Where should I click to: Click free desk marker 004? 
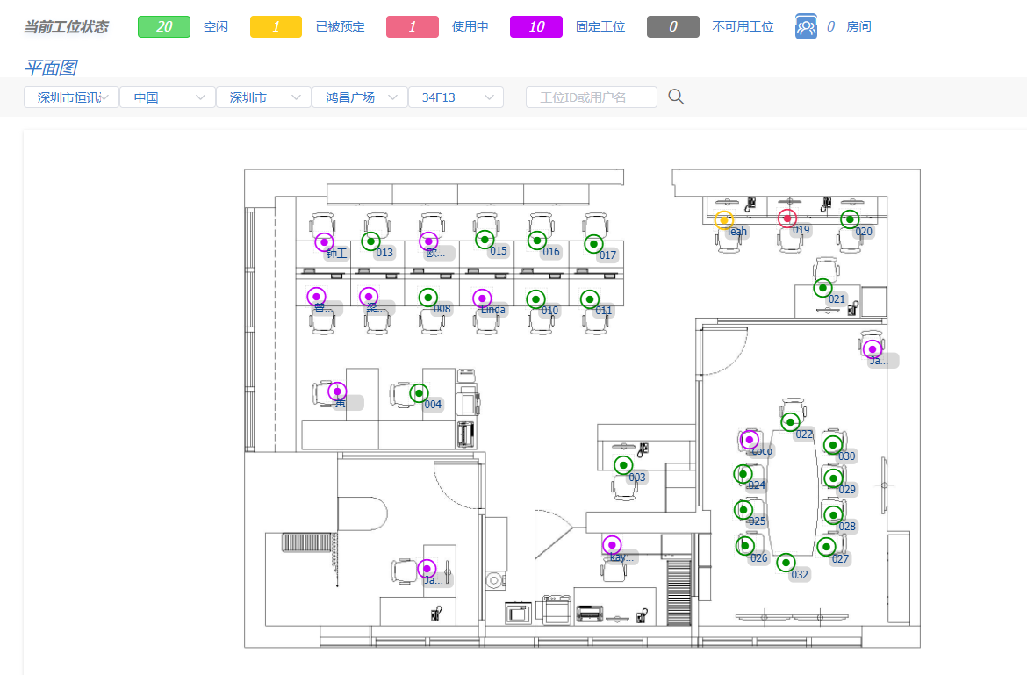pos(420,393)
